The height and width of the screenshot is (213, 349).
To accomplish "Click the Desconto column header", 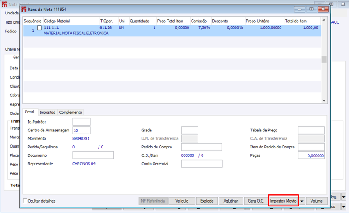I will tap(228, 21).
